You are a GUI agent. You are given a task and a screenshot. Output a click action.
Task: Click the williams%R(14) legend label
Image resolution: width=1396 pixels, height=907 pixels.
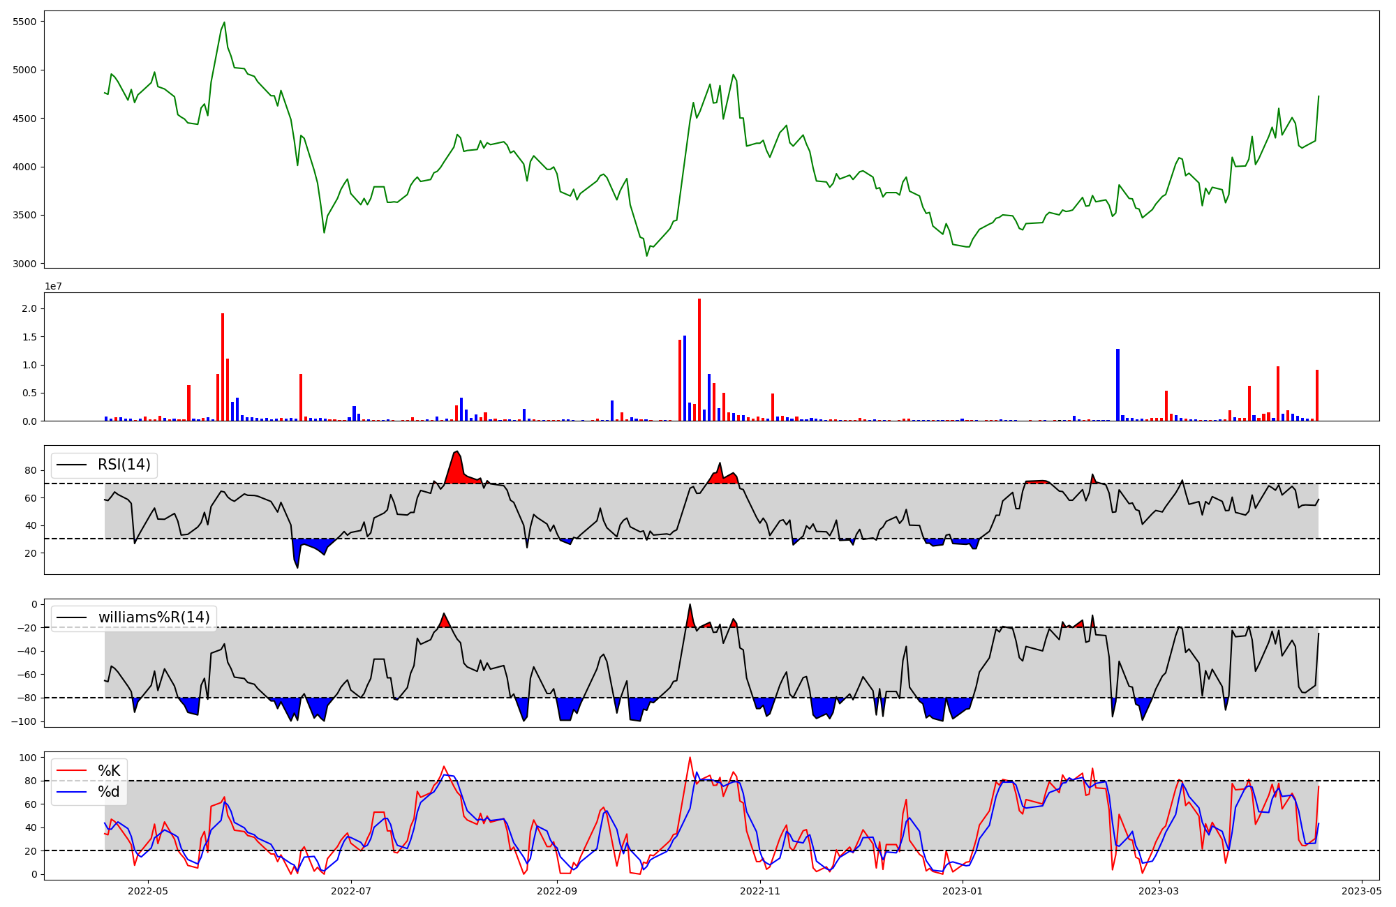pyautogui.click(x=154, y=617)
